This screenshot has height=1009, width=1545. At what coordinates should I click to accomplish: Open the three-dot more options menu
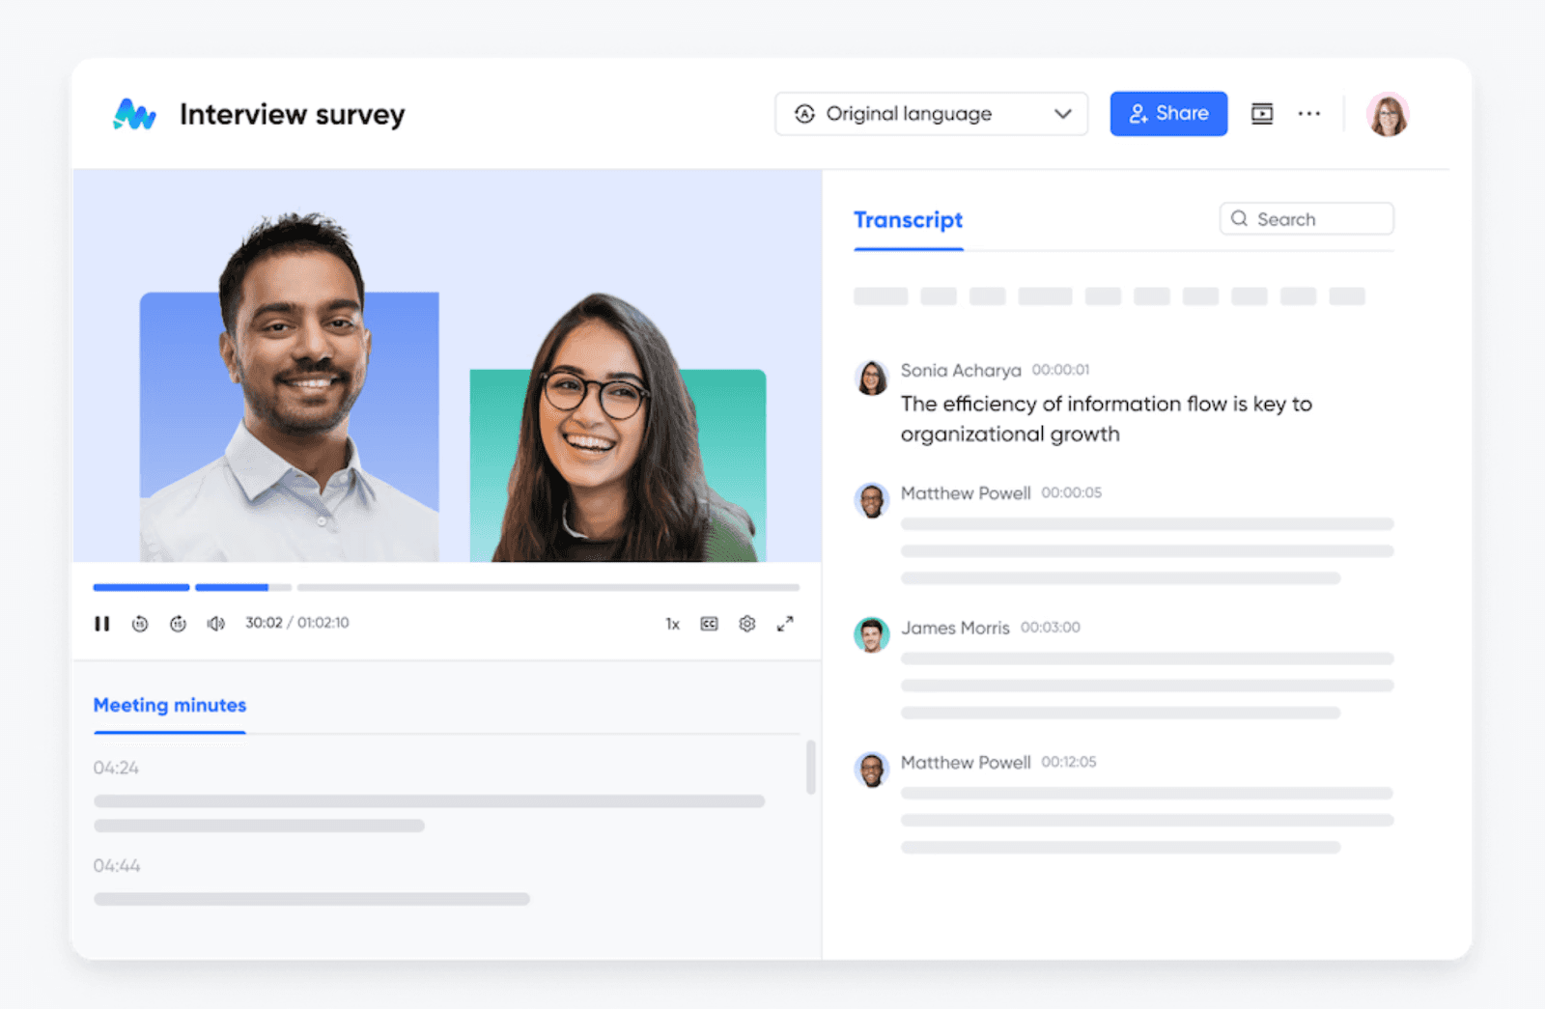1309,114
